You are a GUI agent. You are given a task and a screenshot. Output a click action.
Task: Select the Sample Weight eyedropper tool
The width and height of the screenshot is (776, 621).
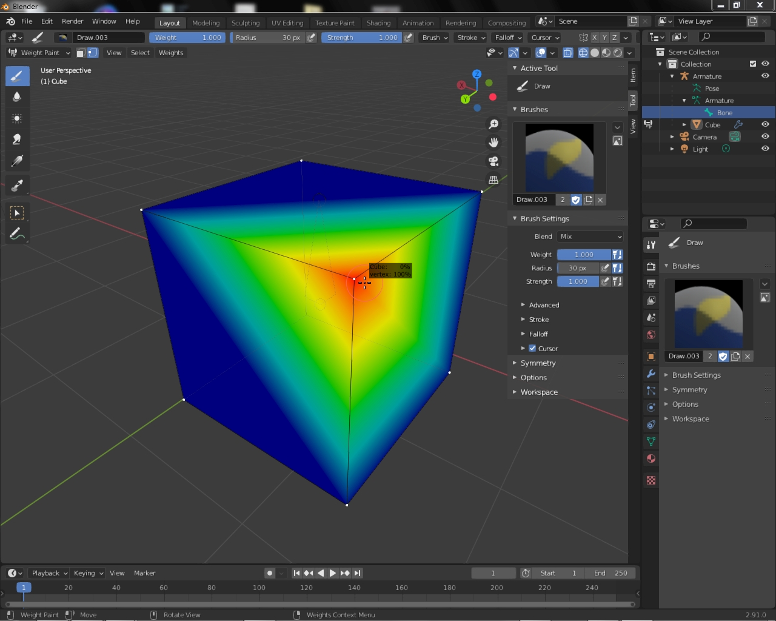point(17,185)
